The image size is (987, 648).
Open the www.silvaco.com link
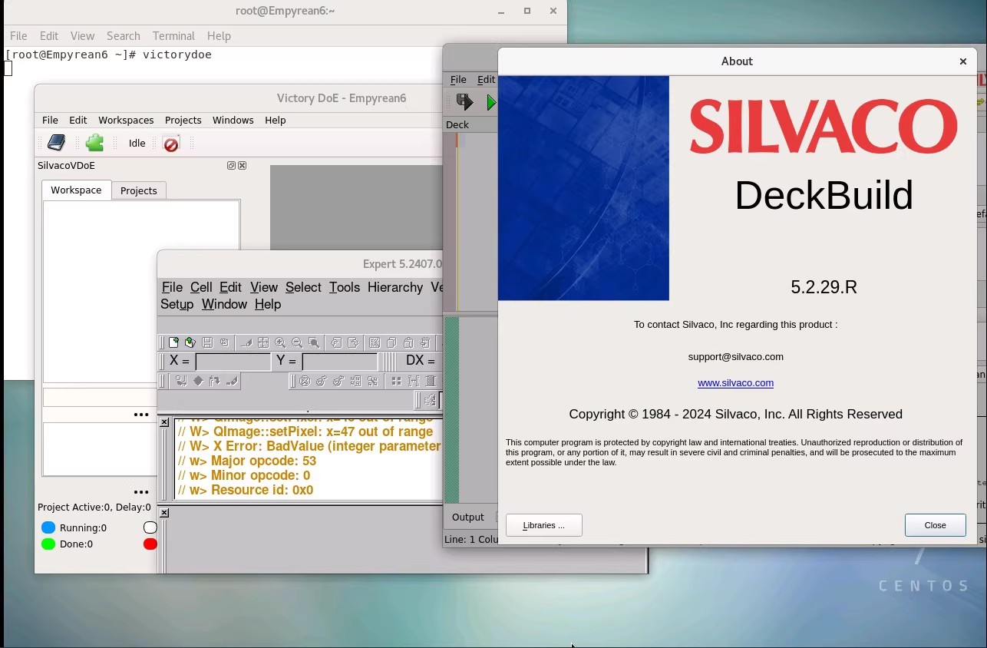point(735,382)
